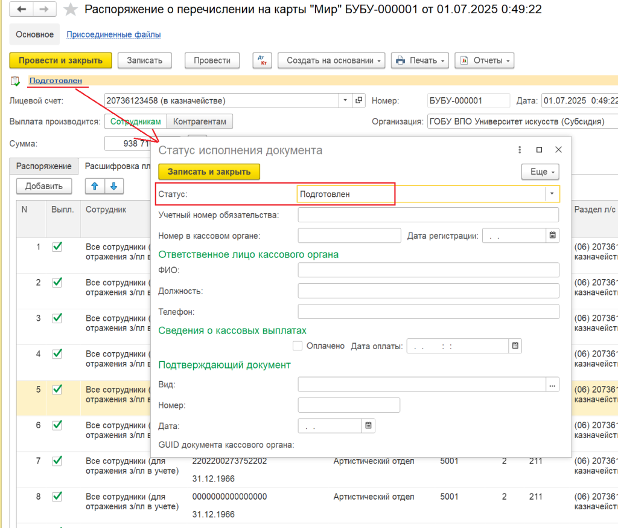Select the Сотрудник cell in row 5
The height and width of the screenshot is (528, 618).
tap(116, 398)
